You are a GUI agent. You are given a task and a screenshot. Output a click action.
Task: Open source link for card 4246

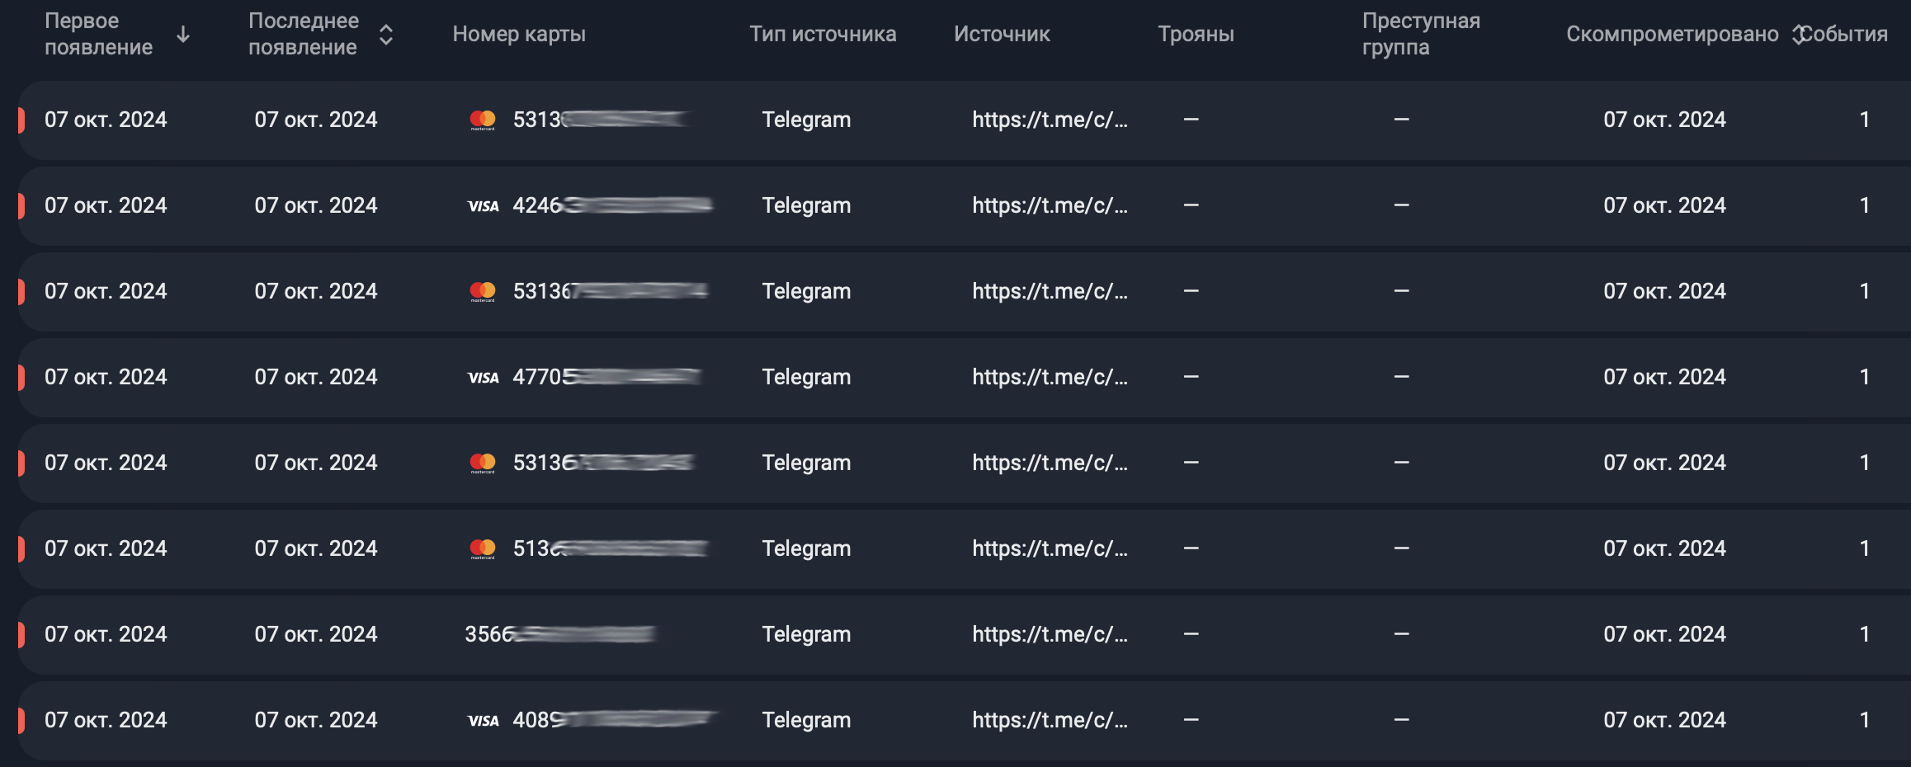(1049, 206)
